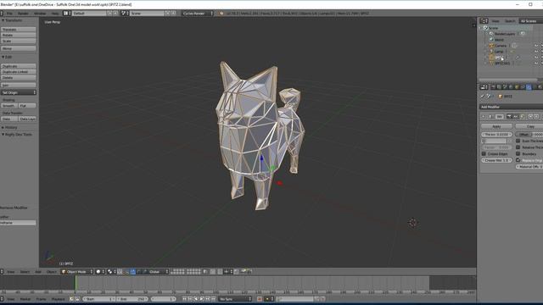Image resolution: width=543 pixels, height=305 pixels.
Task: Click the timeline End frame field
Action: 132,299
